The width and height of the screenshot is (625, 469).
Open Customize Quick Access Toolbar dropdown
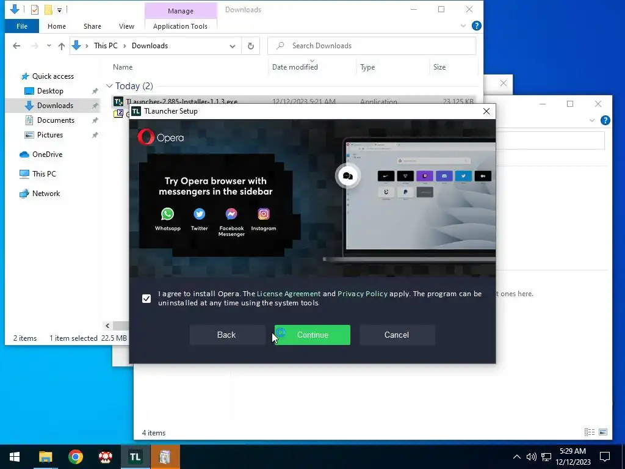(59, 10)
